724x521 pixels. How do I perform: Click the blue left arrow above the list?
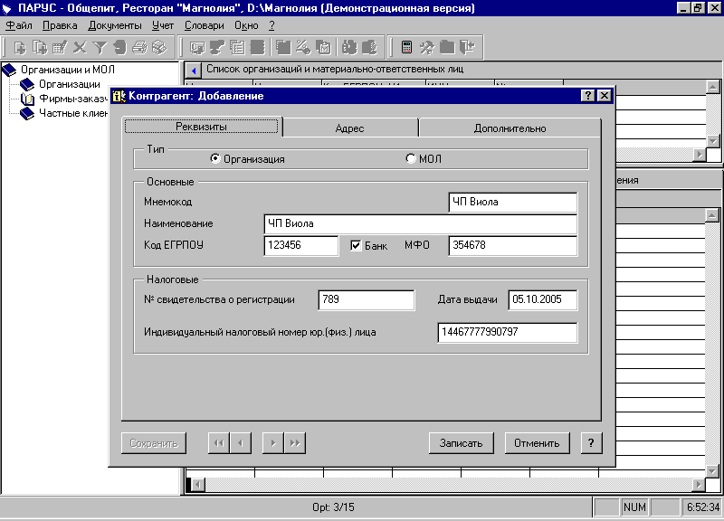(x=194, y=71)
